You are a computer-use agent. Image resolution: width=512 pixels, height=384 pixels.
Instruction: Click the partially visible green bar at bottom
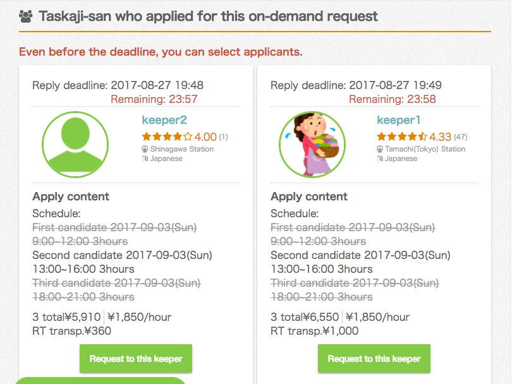[101, 380]
